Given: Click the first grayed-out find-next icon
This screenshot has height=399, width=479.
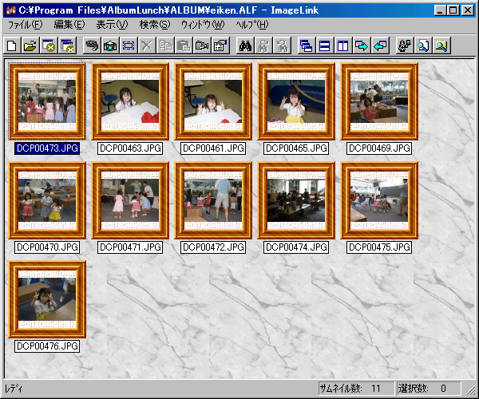Looking at the screenshot, I should point(263,46).
